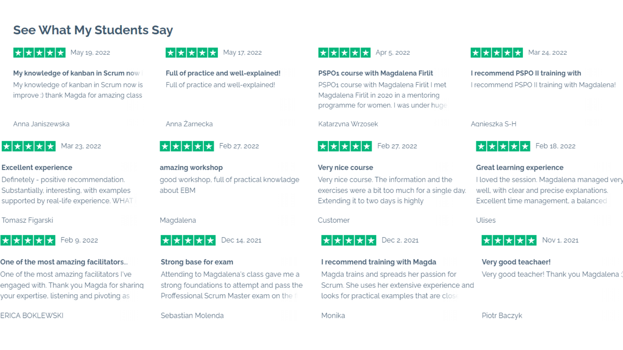Image resolution: width=623 pixels, height=350 pixels.
Task: Click the 'See What My Students Say' heading
Action: tap(93, 30)
